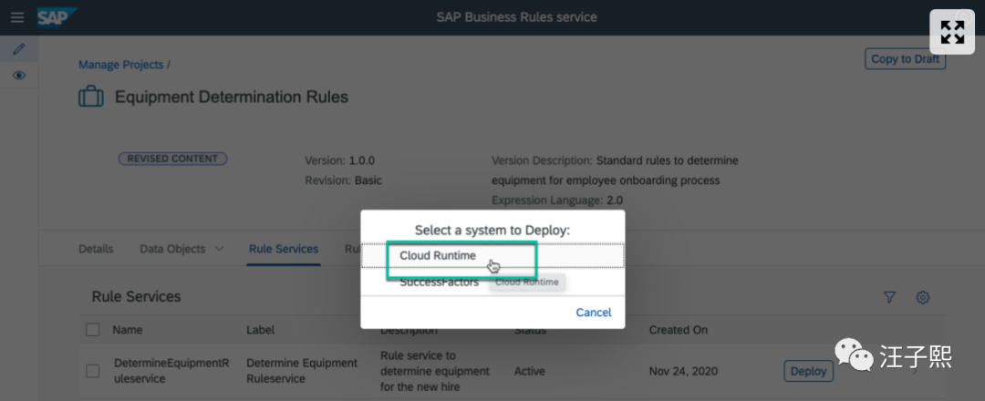
Task: Switch to the Details tab
Action: (x=96, y=249)
